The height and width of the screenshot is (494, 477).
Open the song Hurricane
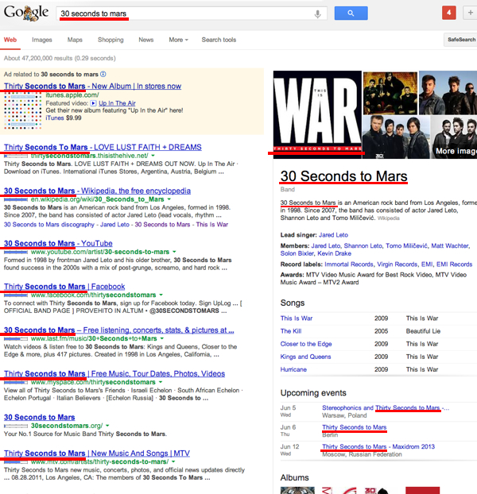[293, 369]
